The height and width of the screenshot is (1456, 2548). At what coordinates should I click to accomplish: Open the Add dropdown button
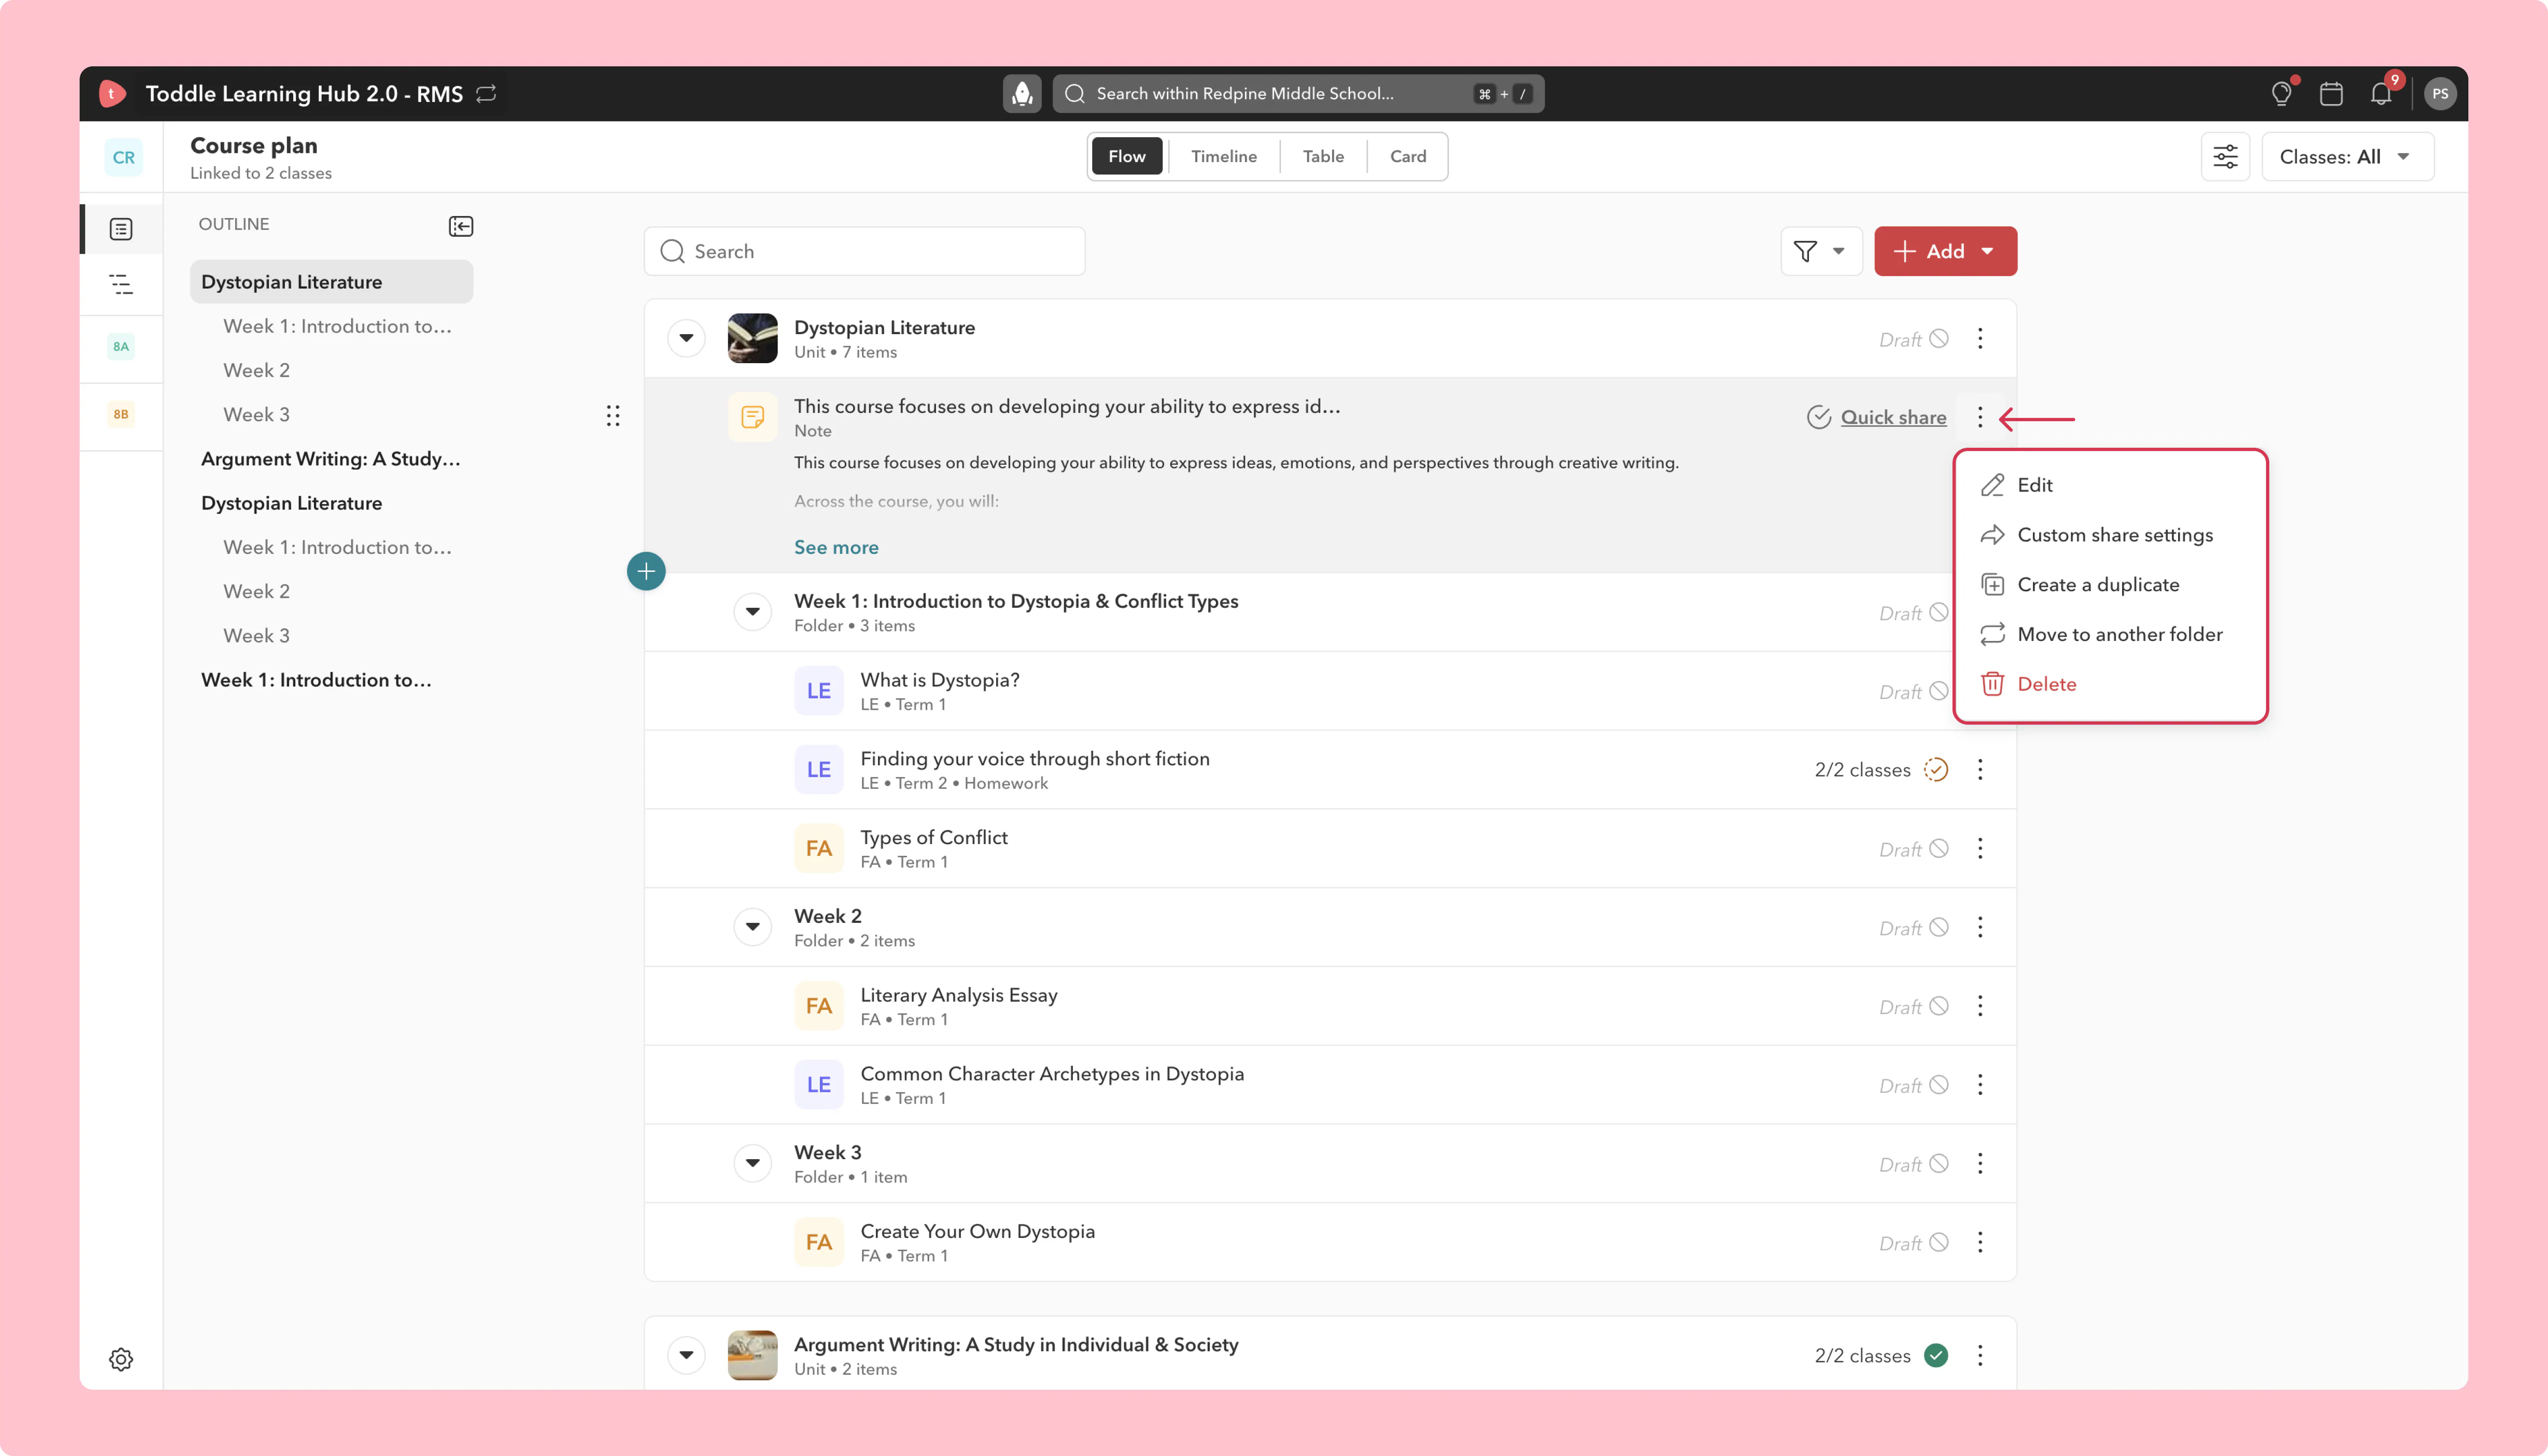1945,251
